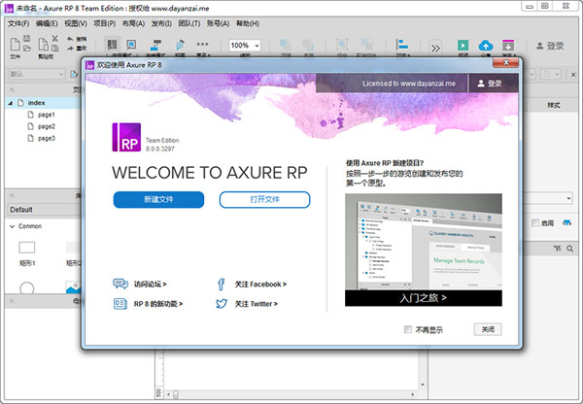583x404 pixels.
Task: Collapse the index page tree node
Action: point(10,102)
